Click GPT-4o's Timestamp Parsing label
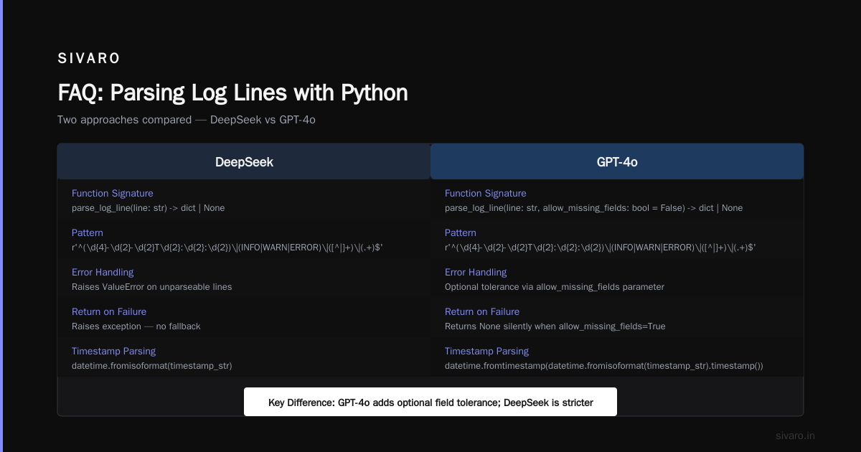Viewport: 861px width, 452px height. click(x=486, y=351)
